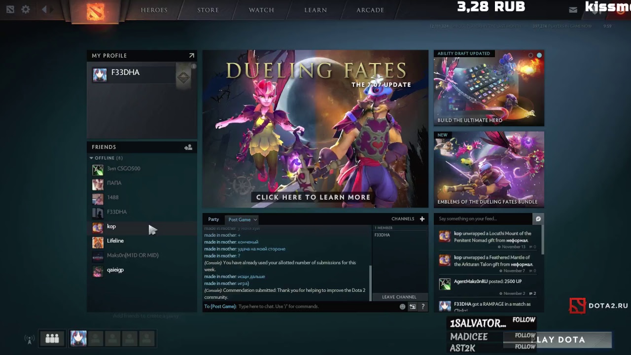Screen dimensions: 631x355
Task: Select F33DHA in the friends list
Action: [x=142, y=212]
